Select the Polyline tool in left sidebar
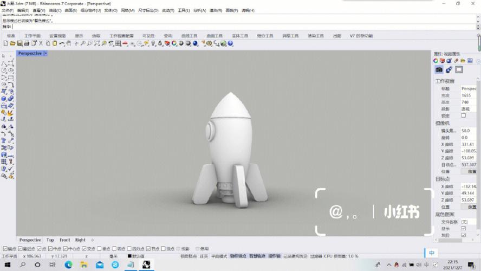 click(x=4, y=63)
